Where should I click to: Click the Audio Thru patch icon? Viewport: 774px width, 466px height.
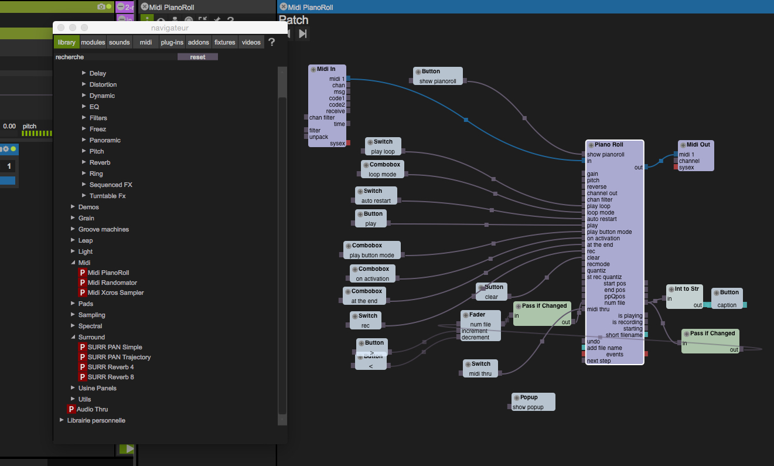[x=71, y=410]
